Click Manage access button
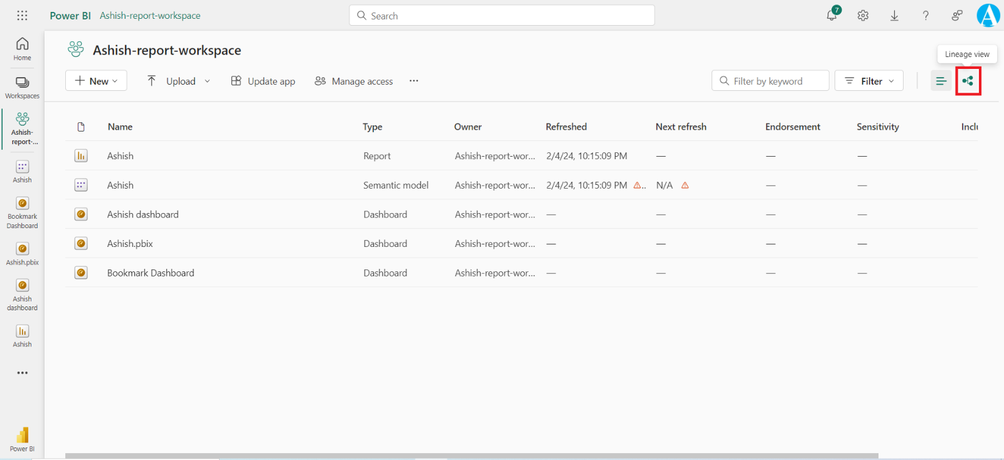 point(354,81)
